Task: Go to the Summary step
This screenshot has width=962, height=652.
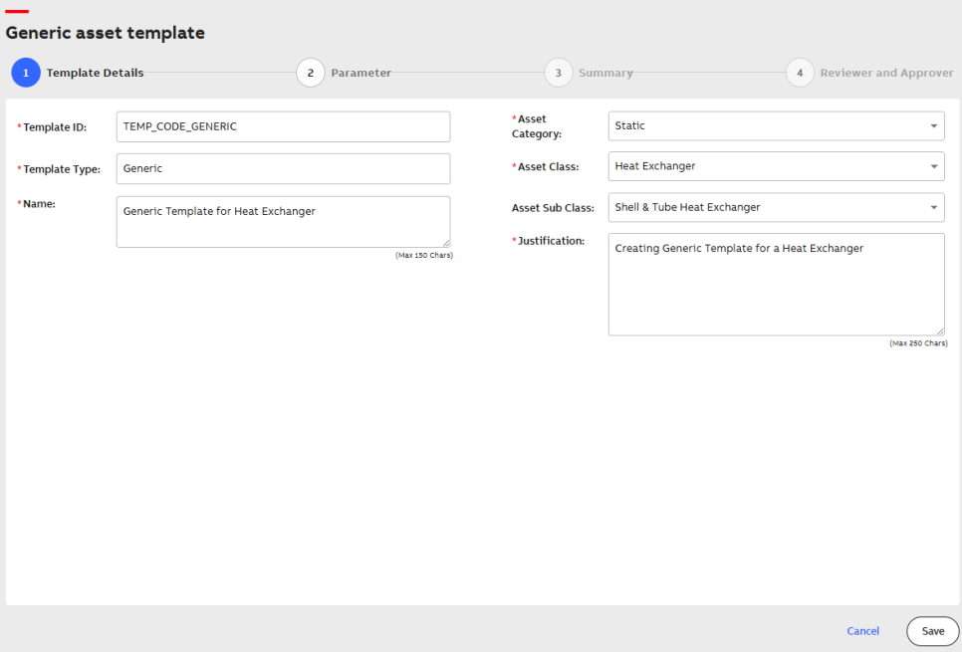Action: point(605,73)
